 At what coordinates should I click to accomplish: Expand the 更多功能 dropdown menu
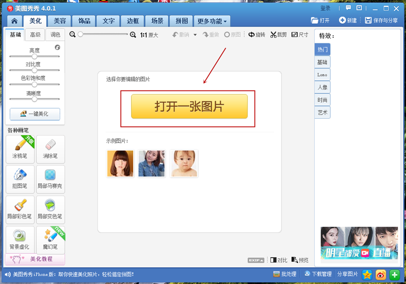(212, 21)
